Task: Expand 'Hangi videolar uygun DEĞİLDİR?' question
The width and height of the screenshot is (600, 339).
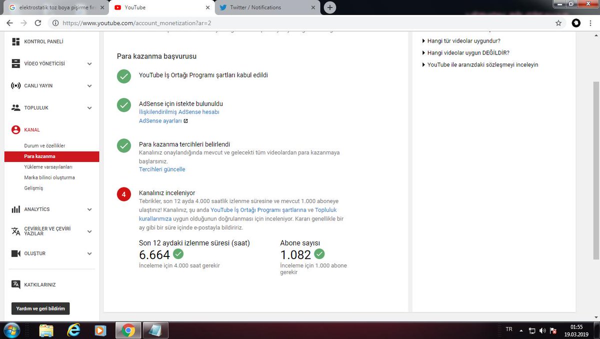Action: 465,52
